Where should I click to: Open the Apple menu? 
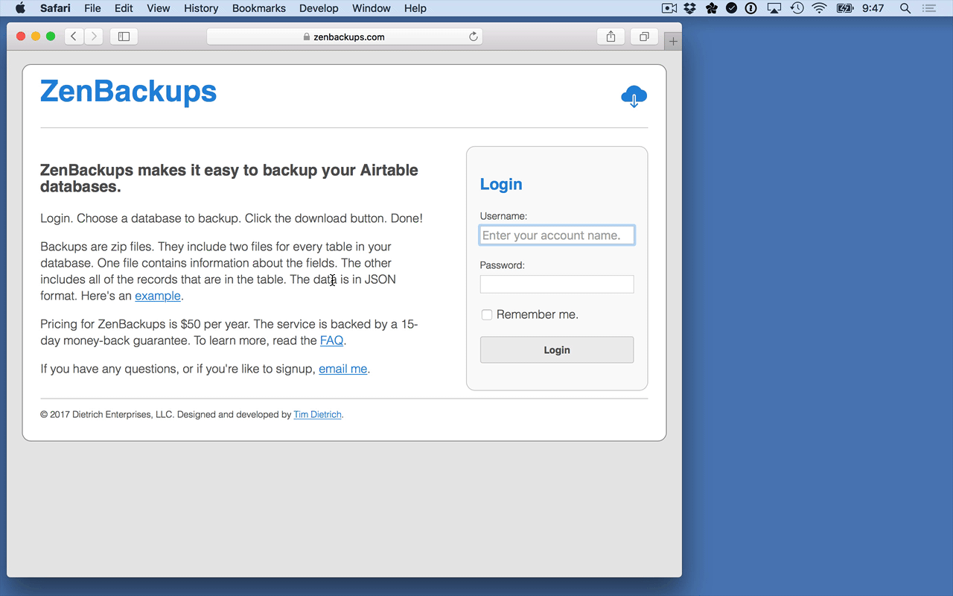(x=20, y=8)
